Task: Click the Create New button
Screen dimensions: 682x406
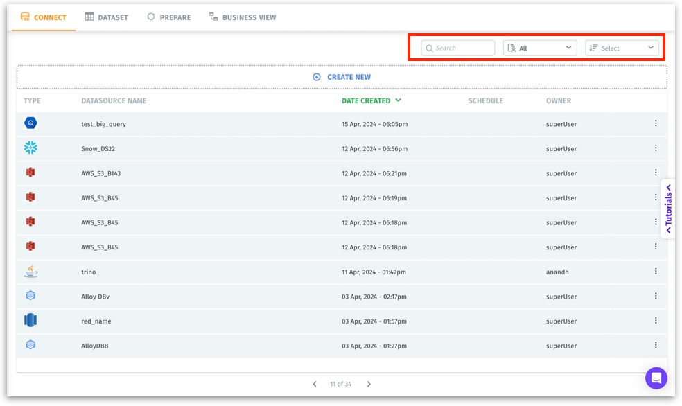Action: [342, 77]
